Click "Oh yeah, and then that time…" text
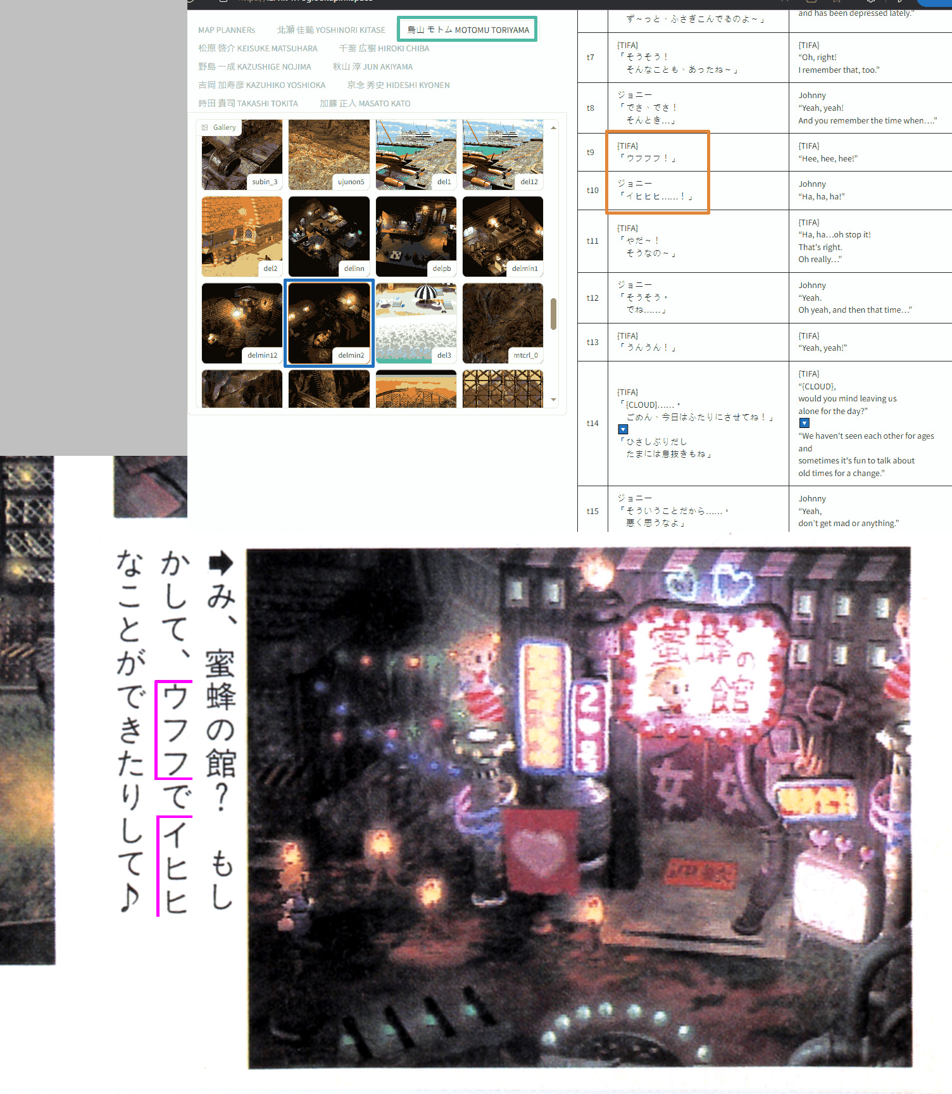 [x=855, y=310]
